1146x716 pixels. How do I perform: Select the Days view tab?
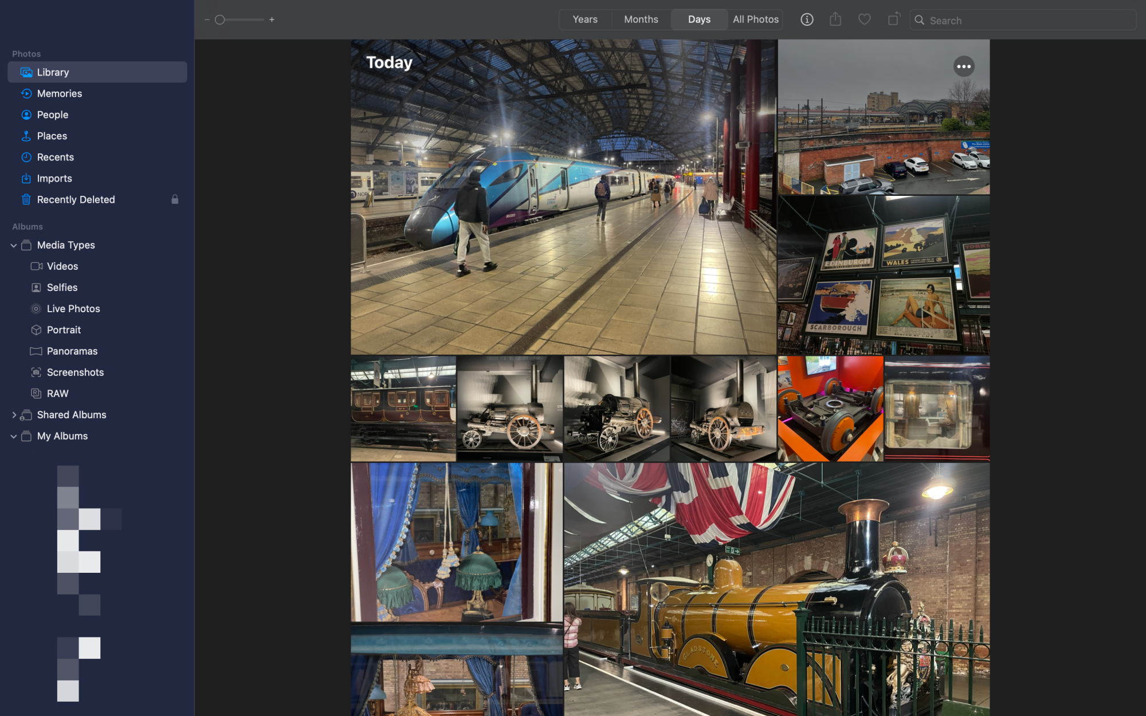[x=699, y=19]
